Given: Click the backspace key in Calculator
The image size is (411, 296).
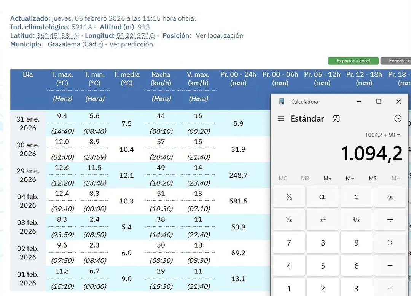Looking at the screenshot, I should coord(390,197).
